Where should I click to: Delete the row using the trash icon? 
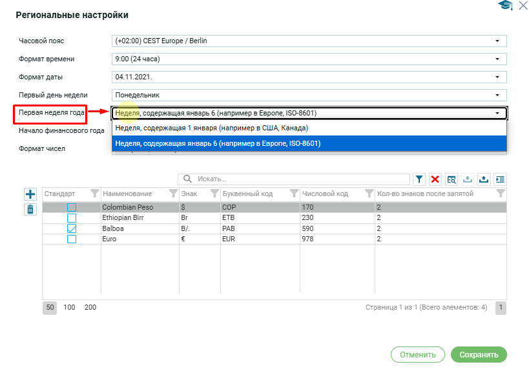(30, 209)
